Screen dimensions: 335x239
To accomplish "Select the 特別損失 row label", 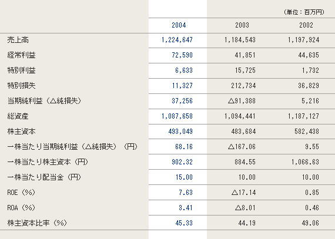I will (21, 86).
